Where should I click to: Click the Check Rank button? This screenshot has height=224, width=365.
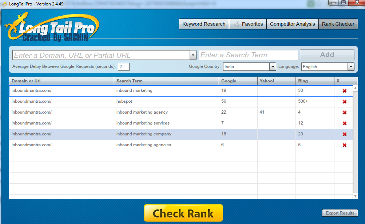(x=183, y=213)
